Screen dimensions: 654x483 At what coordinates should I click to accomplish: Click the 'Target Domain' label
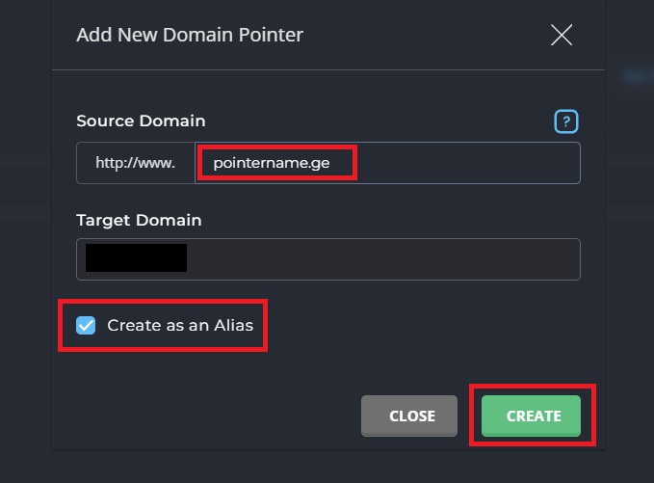coord(139,220)
